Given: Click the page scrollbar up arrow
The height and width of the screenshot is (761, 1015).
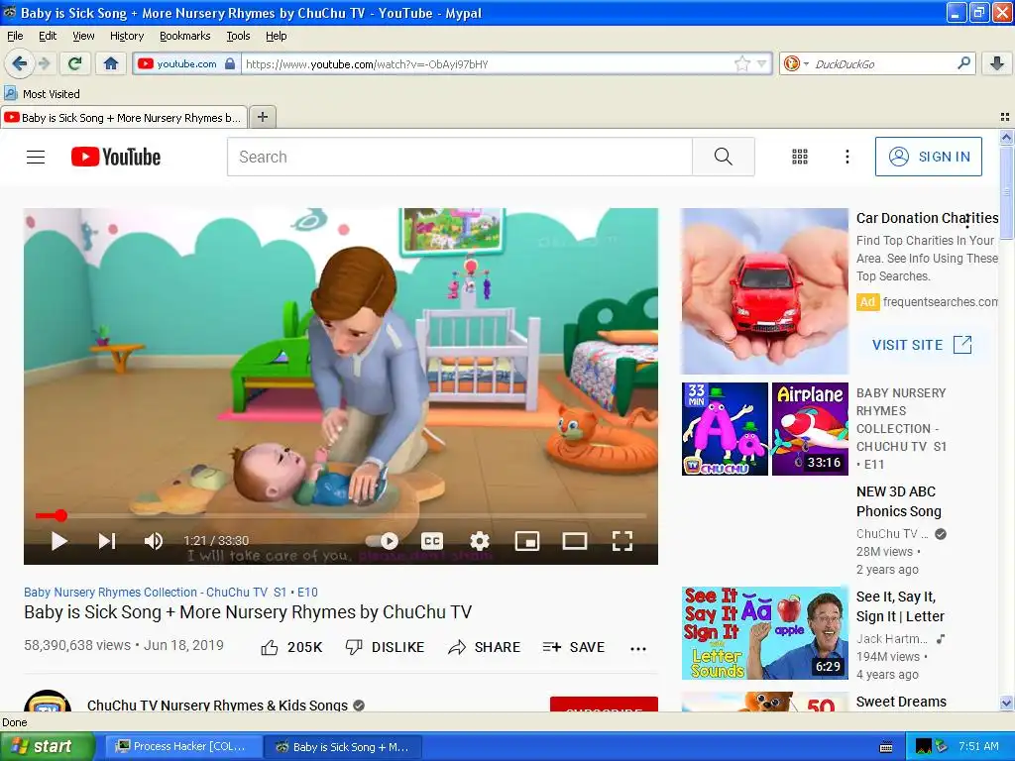Looking at the screenshot, I should pos(1006,137).
